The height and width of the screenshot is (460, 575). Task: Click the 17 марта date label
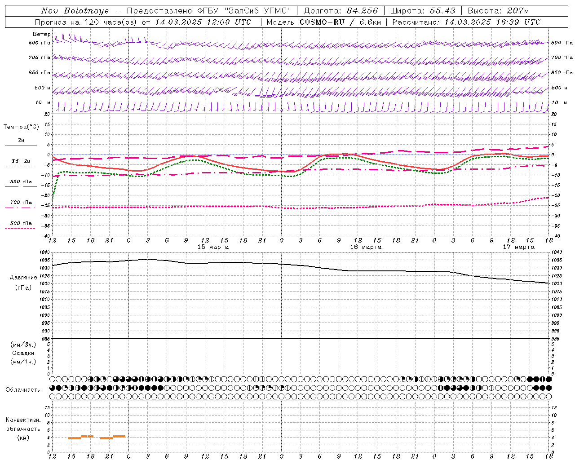(518, 247)
